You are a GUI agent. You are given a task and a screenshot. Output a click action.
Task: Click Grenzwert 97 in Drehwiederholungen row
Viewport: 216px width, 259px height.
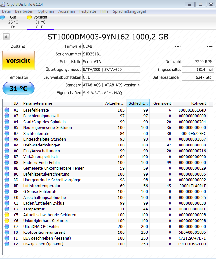click(x=169, y=145)
